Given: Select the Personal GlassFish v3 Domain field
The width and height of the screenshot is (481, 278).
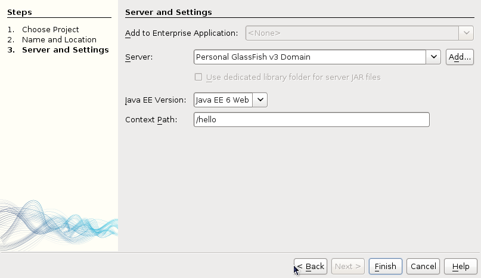Looking at the screenshot, I should tap(310, 57).
